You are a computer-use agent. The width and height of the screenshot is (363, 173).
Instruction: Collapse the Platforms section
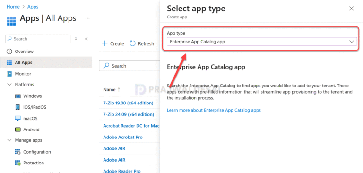click(x=9, y=85)
